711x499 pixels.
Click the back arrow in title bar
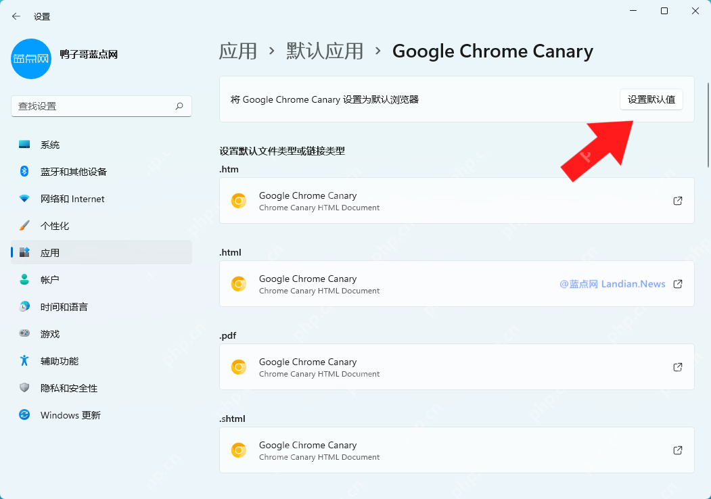(16, 16)
